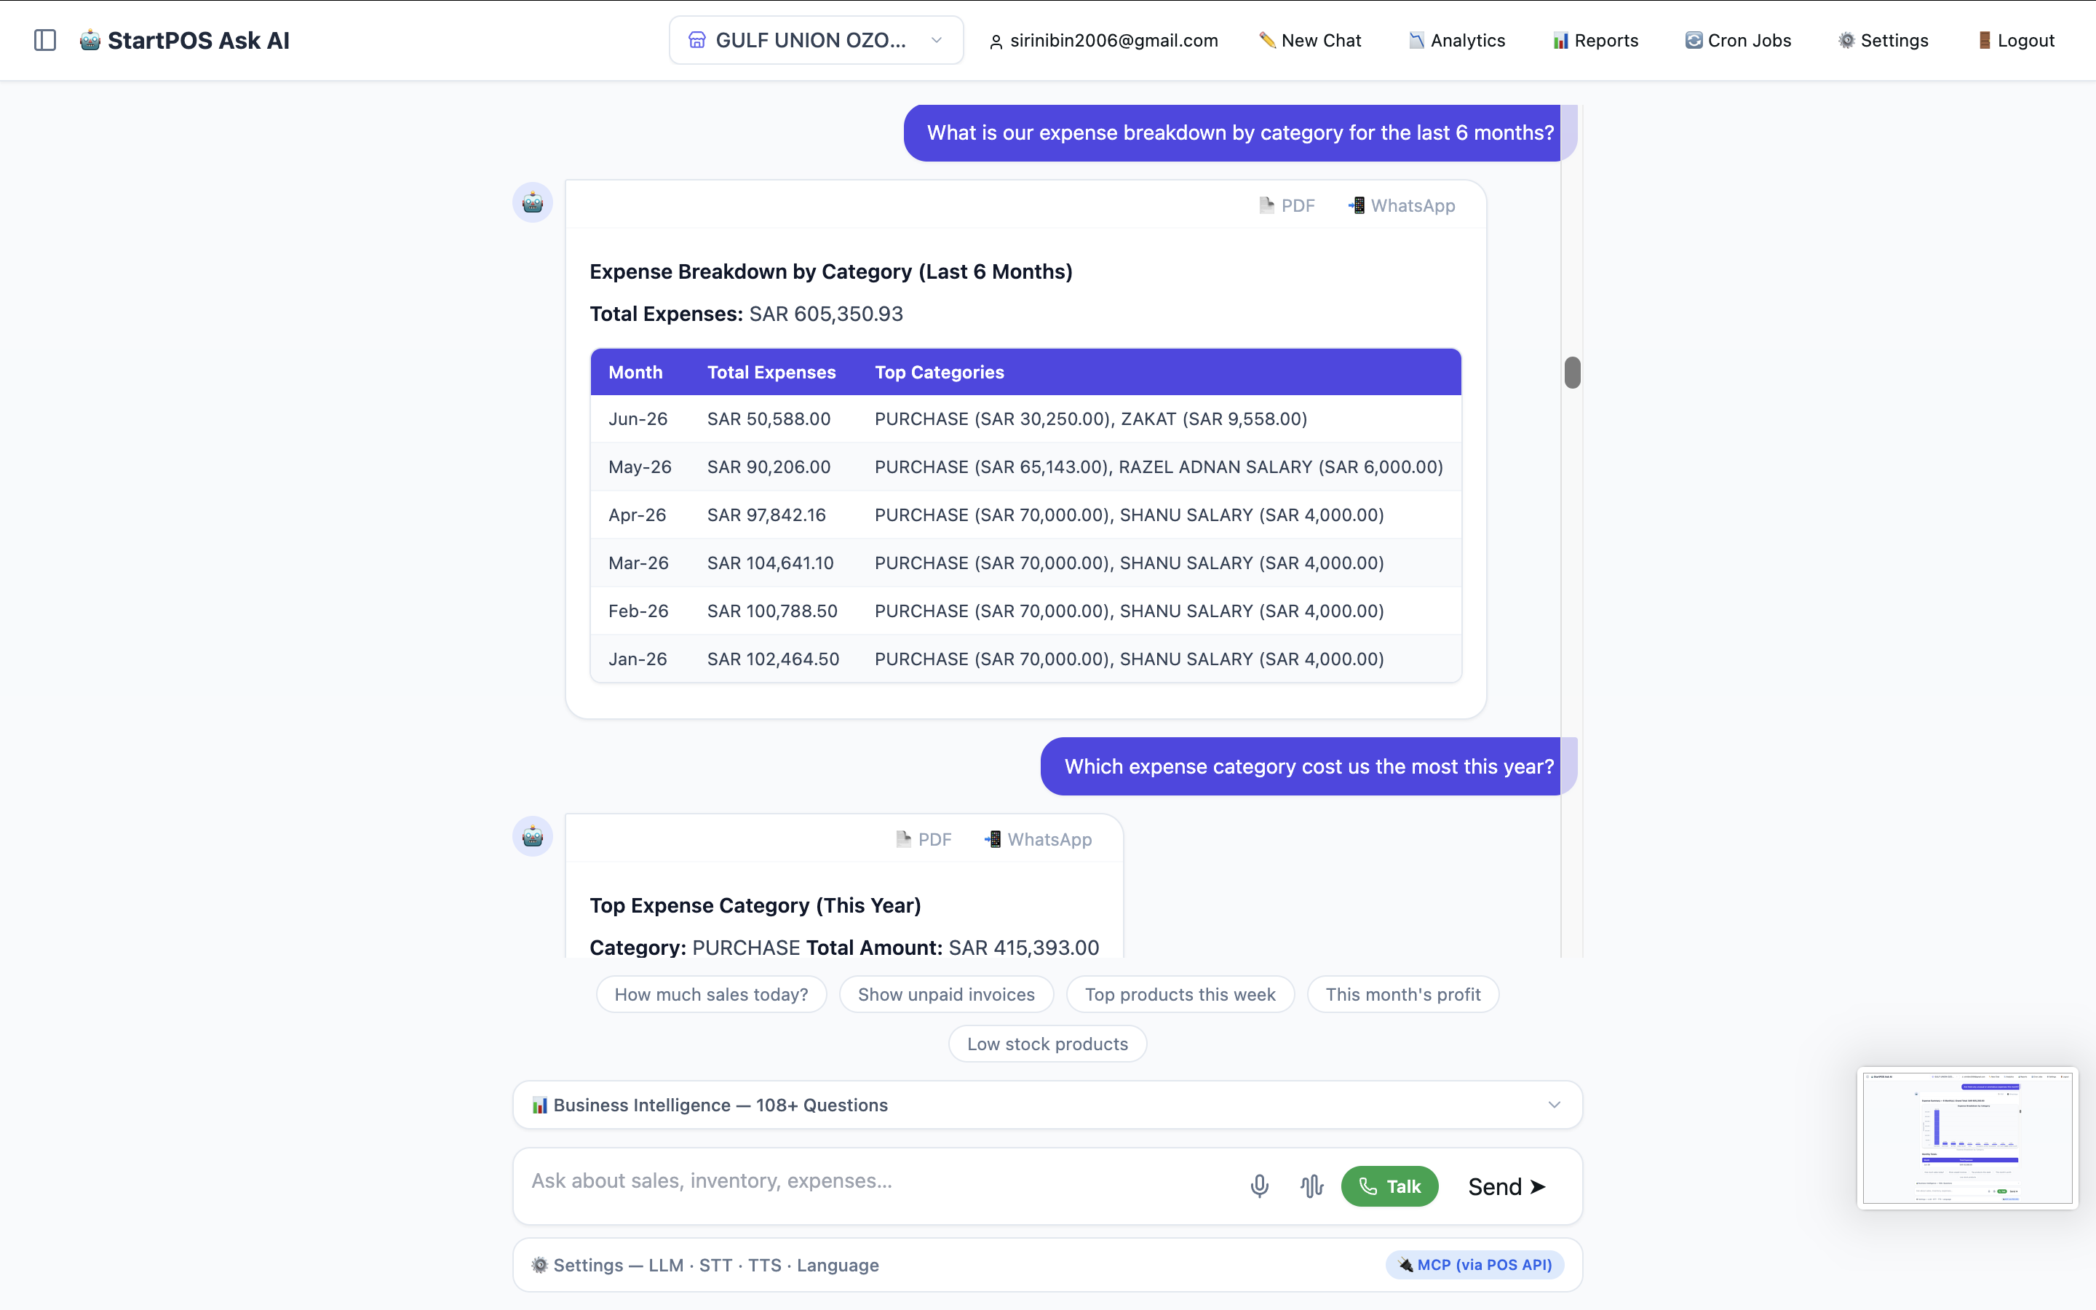This screenshot has width=2096, height=1310.
Task: Open Settings from the top navigation
Action: (x=1883, y=41)
